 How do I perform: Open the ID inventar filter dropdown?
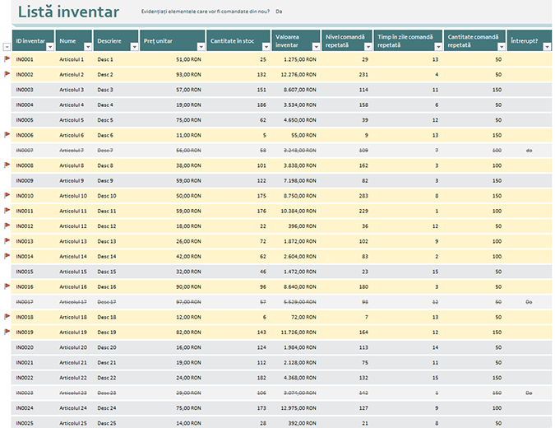(50, 47)
